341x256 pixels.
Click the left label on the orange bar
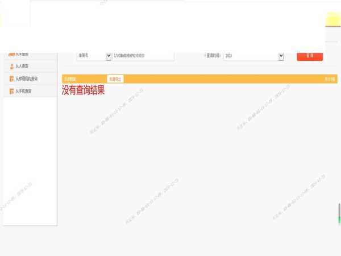(x=69, y=79)
